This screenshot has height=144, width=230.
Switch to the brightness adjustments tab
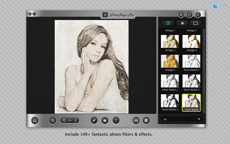182,23
